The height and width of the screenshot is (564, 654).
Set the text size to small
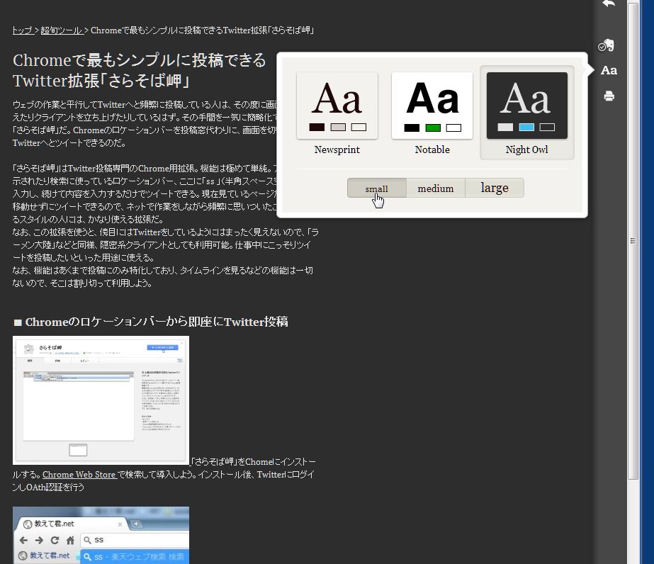pos(377,188)
